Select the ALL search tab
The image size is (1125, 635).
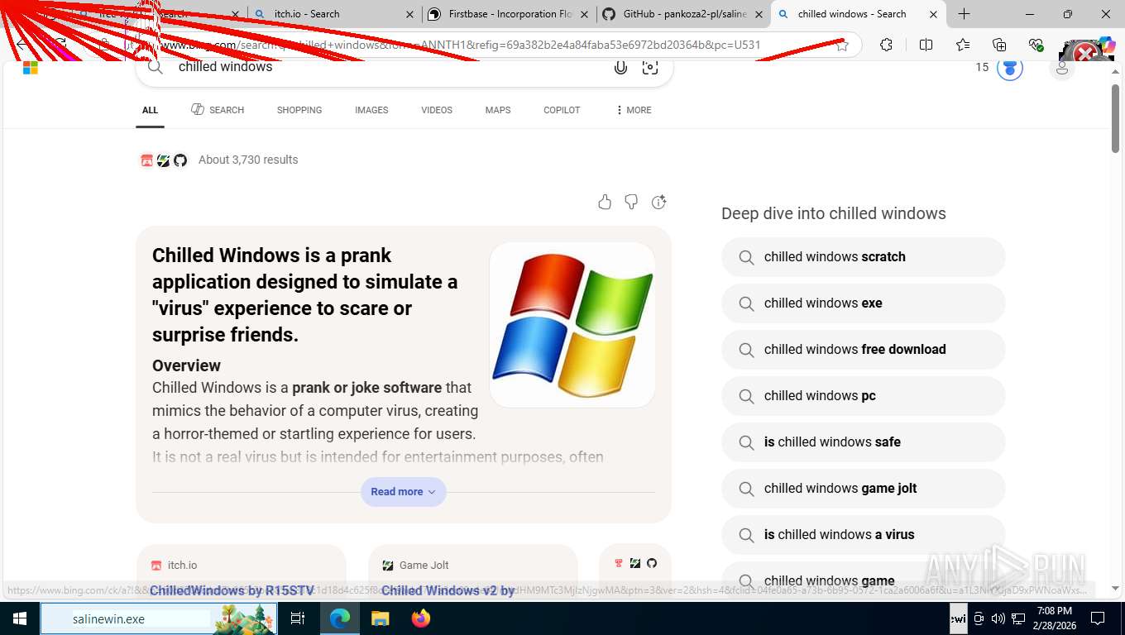point(150,110)
